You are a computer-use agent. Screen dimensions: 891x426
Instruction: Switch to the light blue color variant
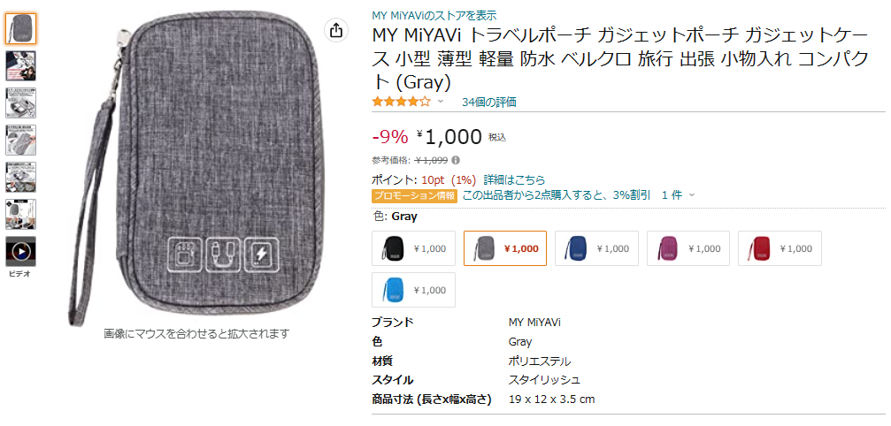(x=414, y=290)
